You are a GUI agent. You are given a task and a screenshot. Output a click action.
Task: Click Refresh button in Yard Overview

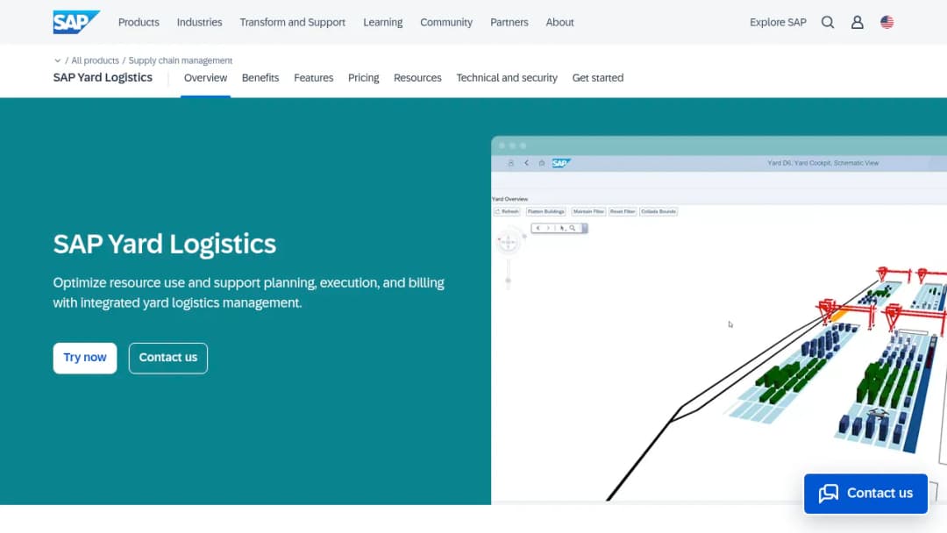[x=508, y=212]
